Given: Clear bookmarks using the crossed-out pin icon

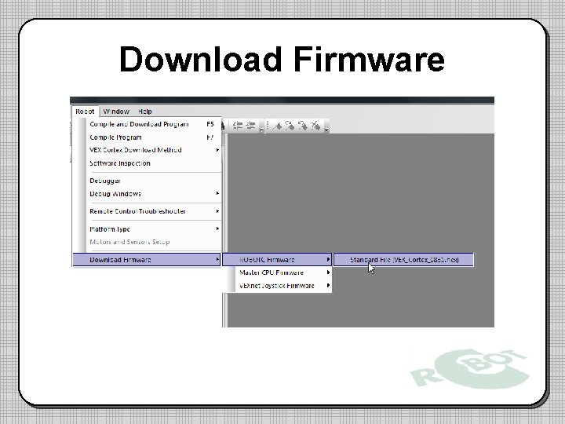Looking at the screenshot, I should [315, 126].
